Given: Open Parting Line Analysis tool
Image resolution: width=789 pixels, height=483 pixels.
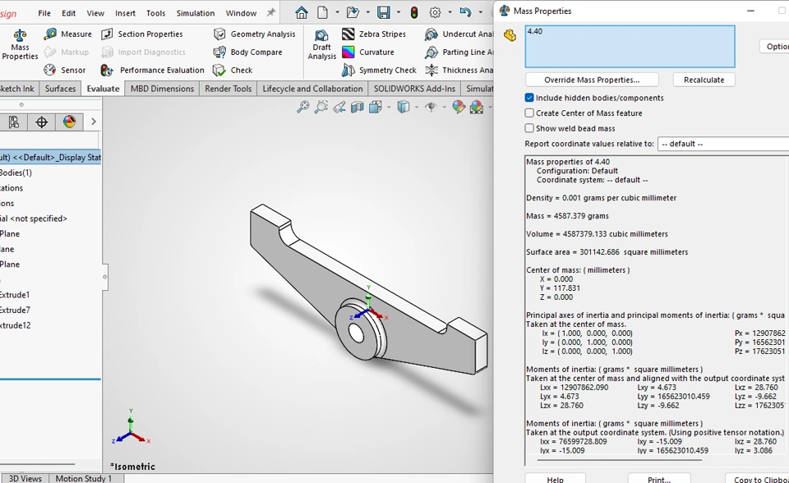Looking at the screenshot, I should pos(459,52).
